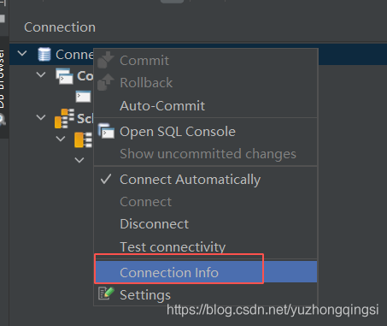Select Connection Info menu item
Viewport: 387px width, 326px height.
pos(206,272)
